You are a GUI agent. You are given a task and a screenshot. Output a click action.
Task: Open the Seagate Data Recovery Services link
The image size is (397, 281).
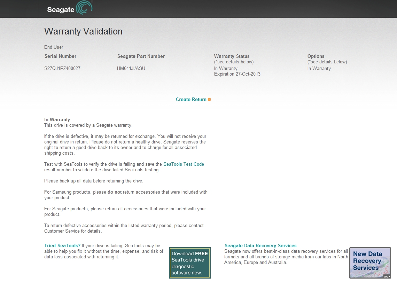coord(260,245)
